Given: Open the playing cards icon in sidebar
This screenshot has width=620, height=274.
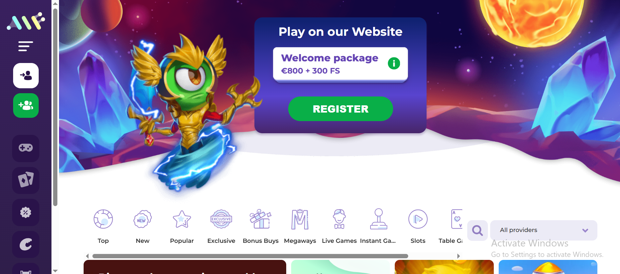Looking at the screenshot, I should pyautogui.click(x=26, y=180).
